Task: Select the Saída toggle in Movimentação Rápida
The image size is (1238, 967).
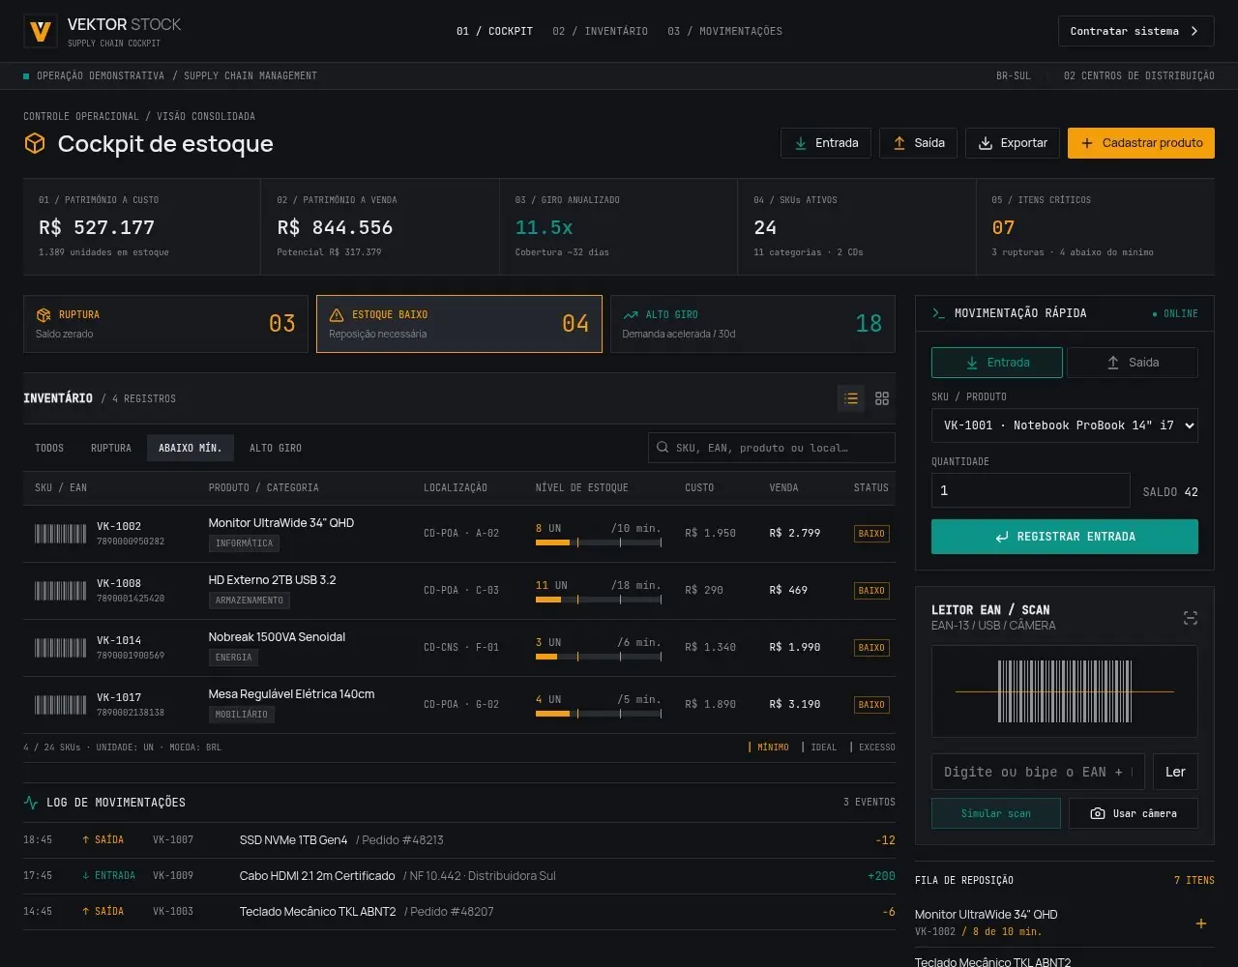Action: 1133,363
